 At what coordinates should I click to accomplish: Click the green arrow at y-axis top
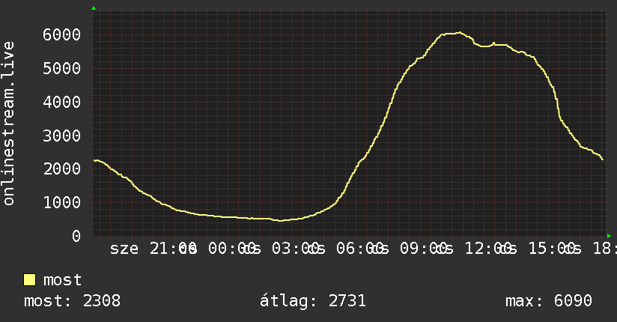94,8
